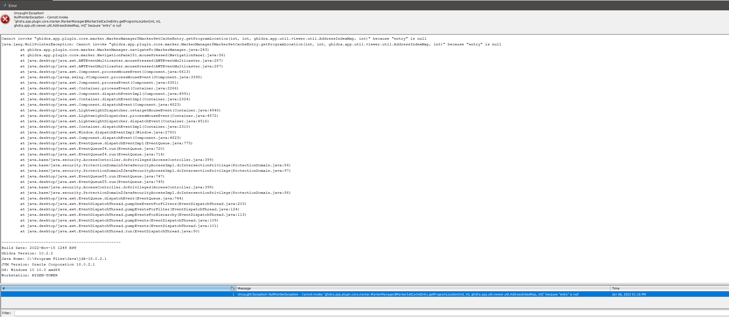The width and height of the screenshot is (729, 317).
Task: Click the JVM Version Oracle Corporation line
Action: pyautogui.click(x=48, y=264)
